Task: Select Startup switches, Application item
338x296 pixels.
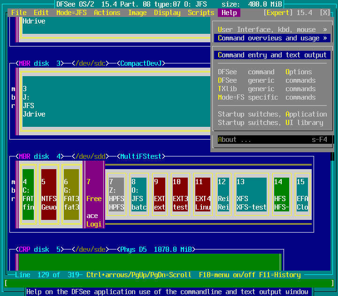Action: 272,114
